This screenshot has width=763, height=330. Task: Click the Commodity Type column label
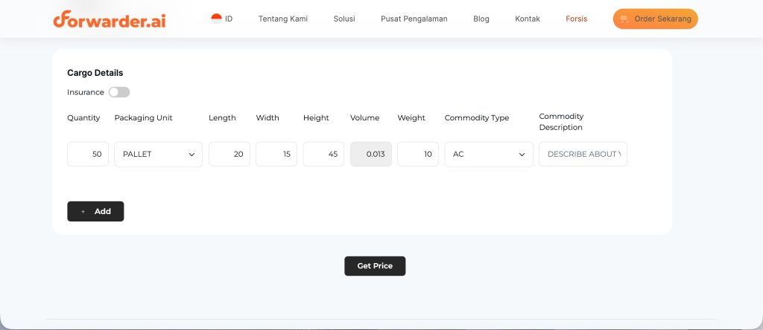click(x=477, y=118)
